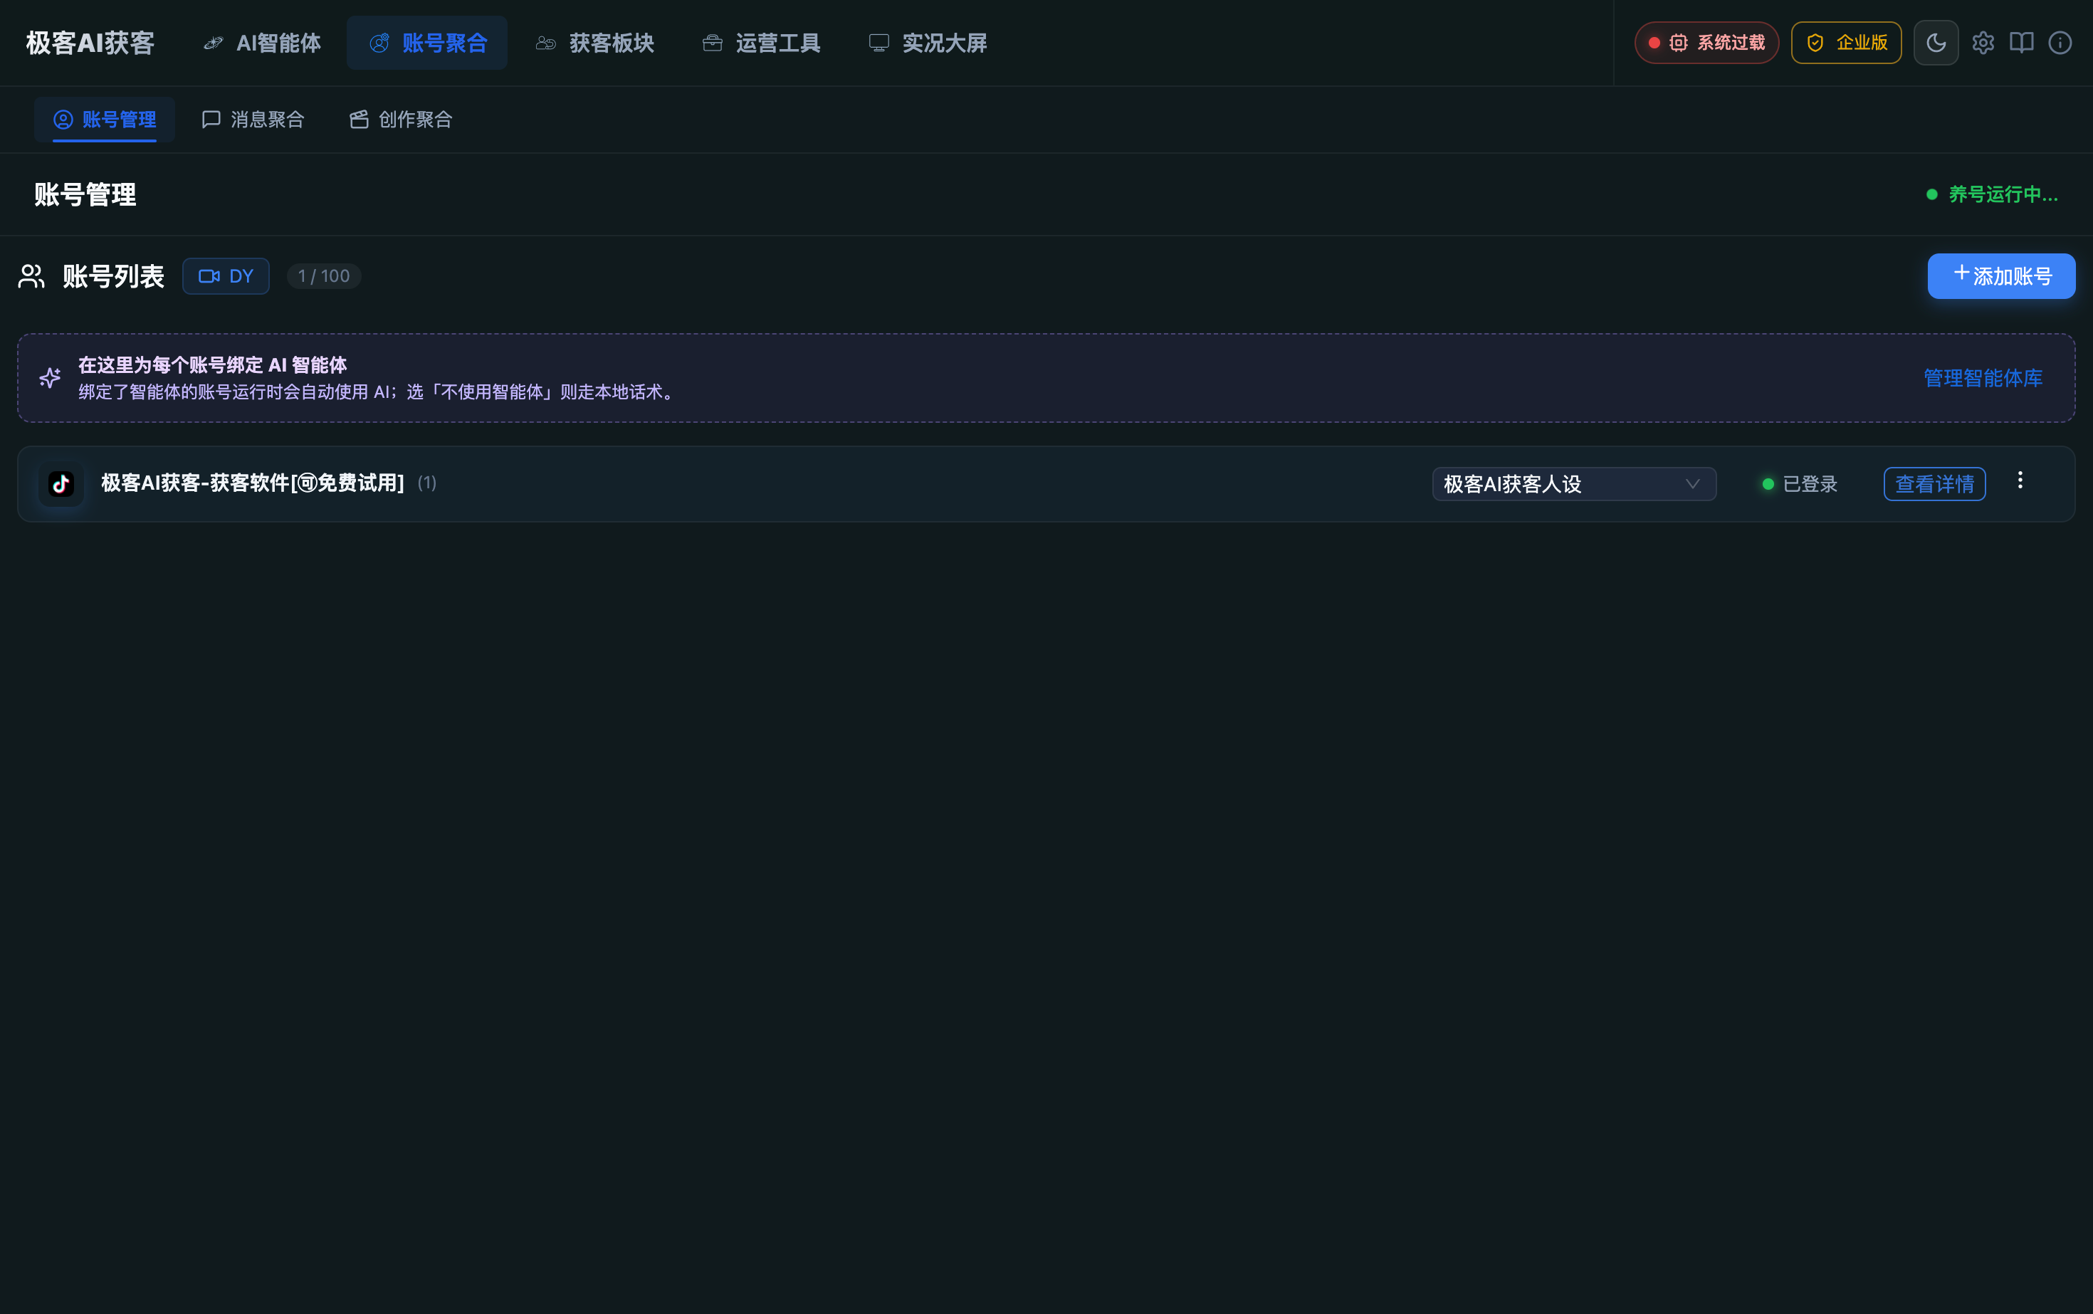Viewport: 2093px width, 1314px height.
Task: Click the TikTok icon of the account row
Action: [61, 484]
